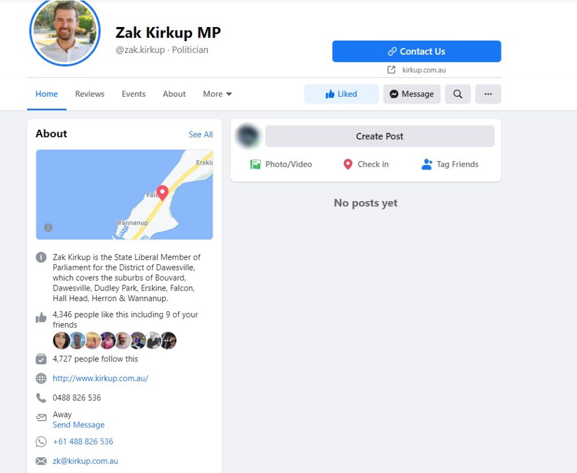Choose the Tag Friends option

click(450, 164)
